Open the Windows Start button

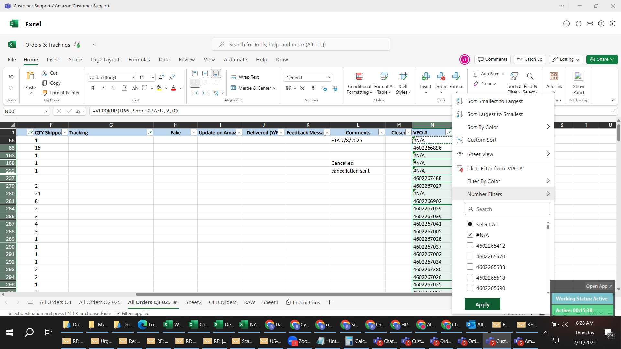point(10,333)
